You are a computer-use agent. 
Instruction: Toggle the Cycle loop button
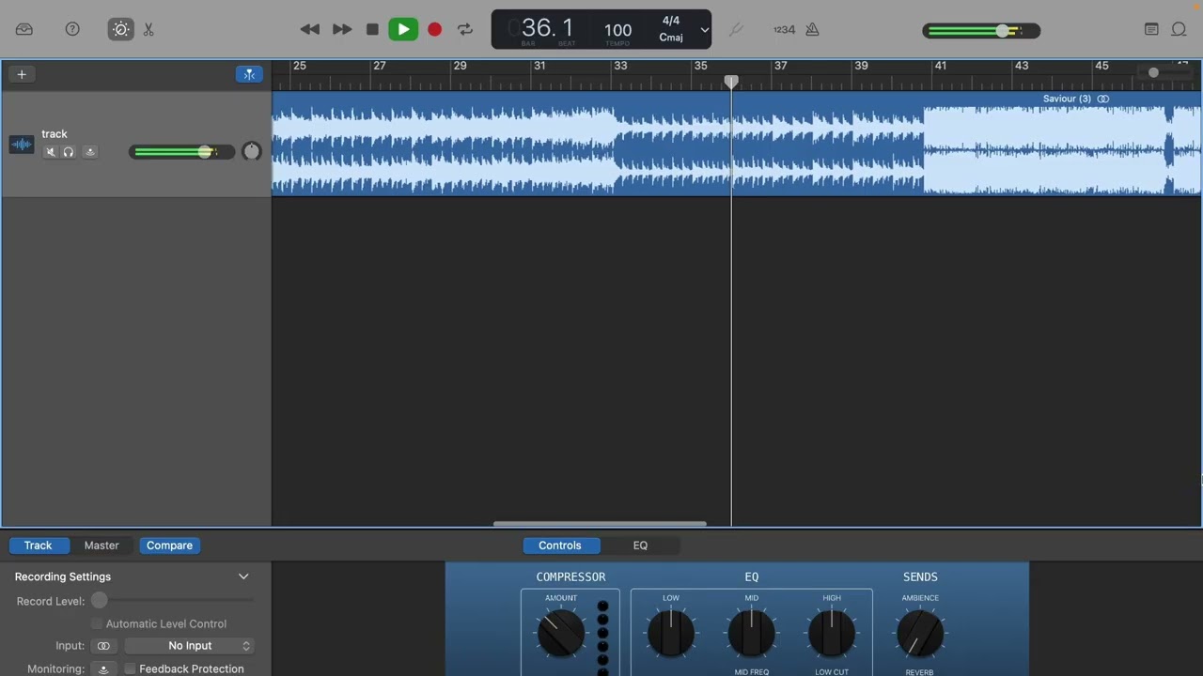(465, 29)
